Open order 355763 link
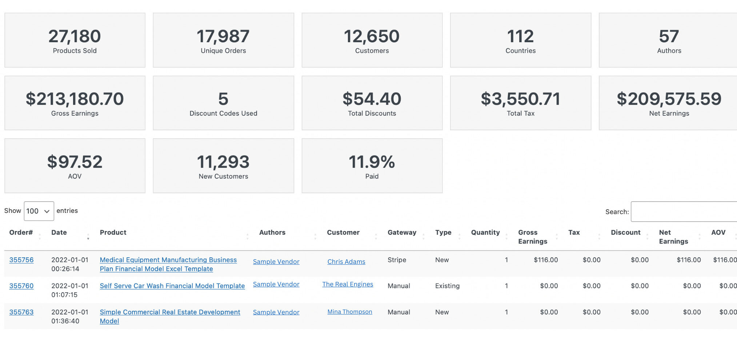The width and height of the screenshot is (737, 337). pos(21,312)
